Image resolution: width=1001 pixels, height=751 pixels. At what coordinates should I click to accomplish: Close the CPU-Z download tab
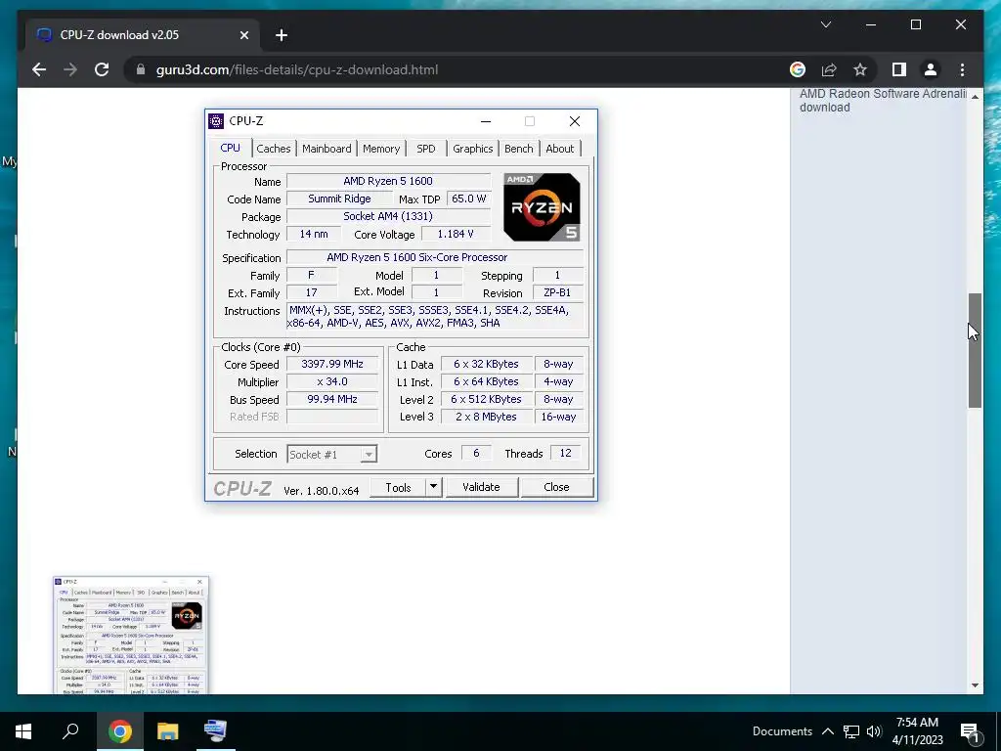coord(243,35)
